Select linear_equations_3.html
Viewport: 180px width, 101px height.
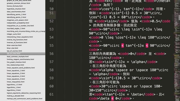click(16, 76)
